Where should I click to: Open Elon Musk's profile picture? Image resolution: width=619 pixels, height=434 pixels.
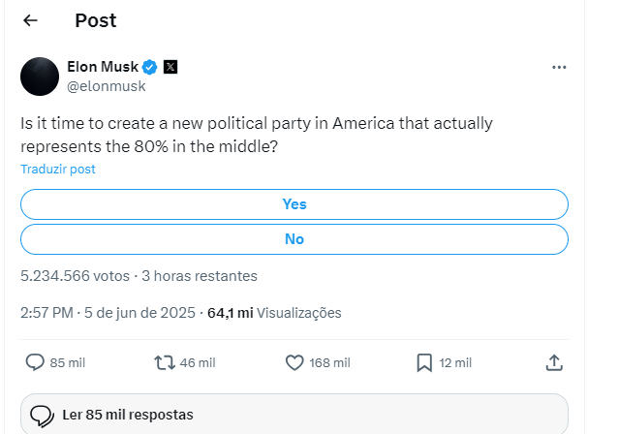click(x=40, y=77)
